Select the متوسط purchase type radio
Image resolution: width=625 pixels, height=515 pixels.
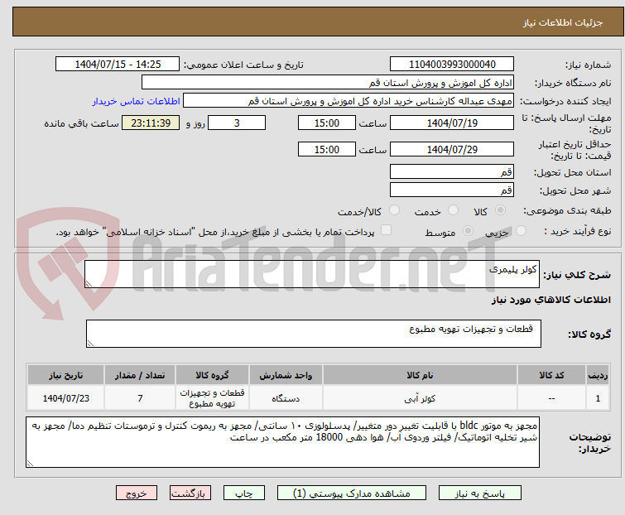click(468, 231)
